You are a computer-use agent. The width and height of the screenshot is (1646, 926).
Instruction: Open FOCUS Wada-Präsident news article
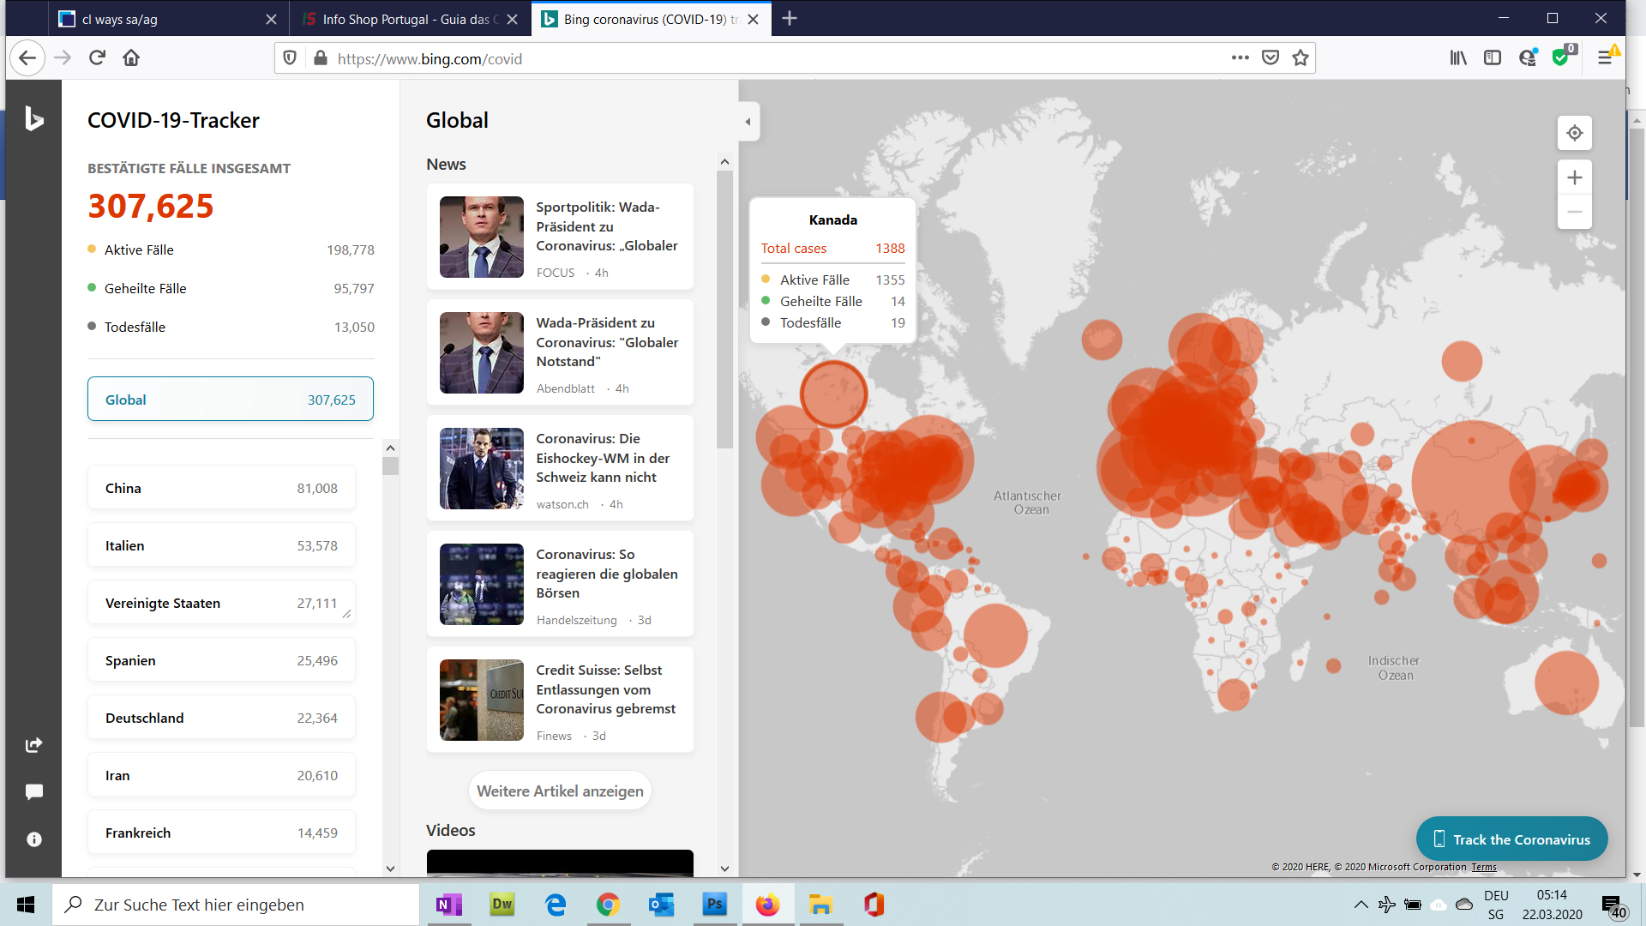560,237
